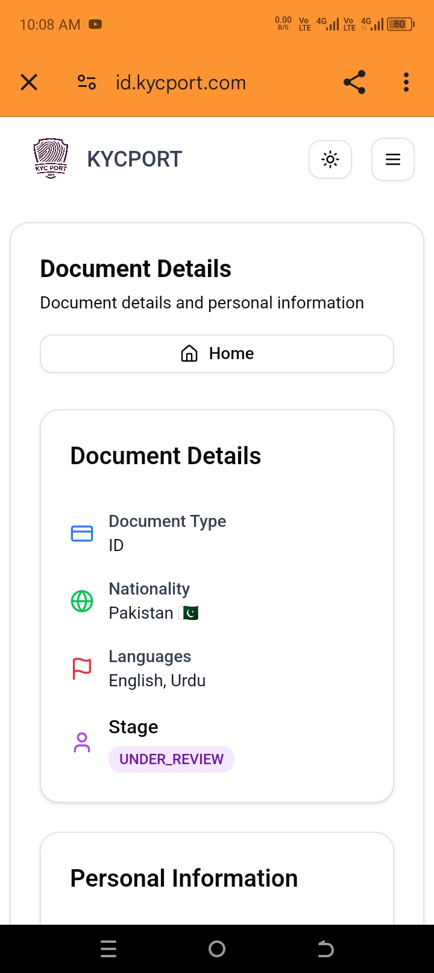The height and width of the screenshot is (973, 434).
Task: Share this page using share icon
Action: pyautogui.click(x=354, y=82)
